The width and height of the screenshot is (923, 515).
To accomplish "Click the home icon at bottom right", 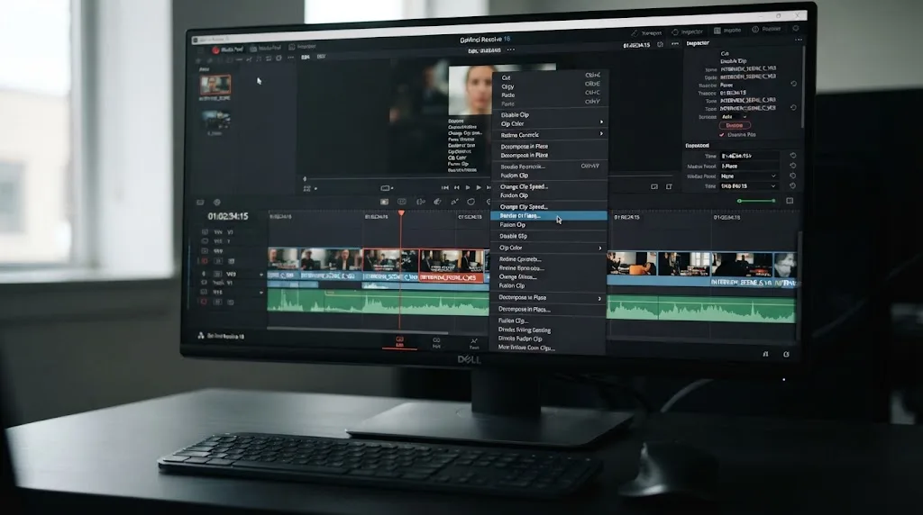I will pos(765,354).
